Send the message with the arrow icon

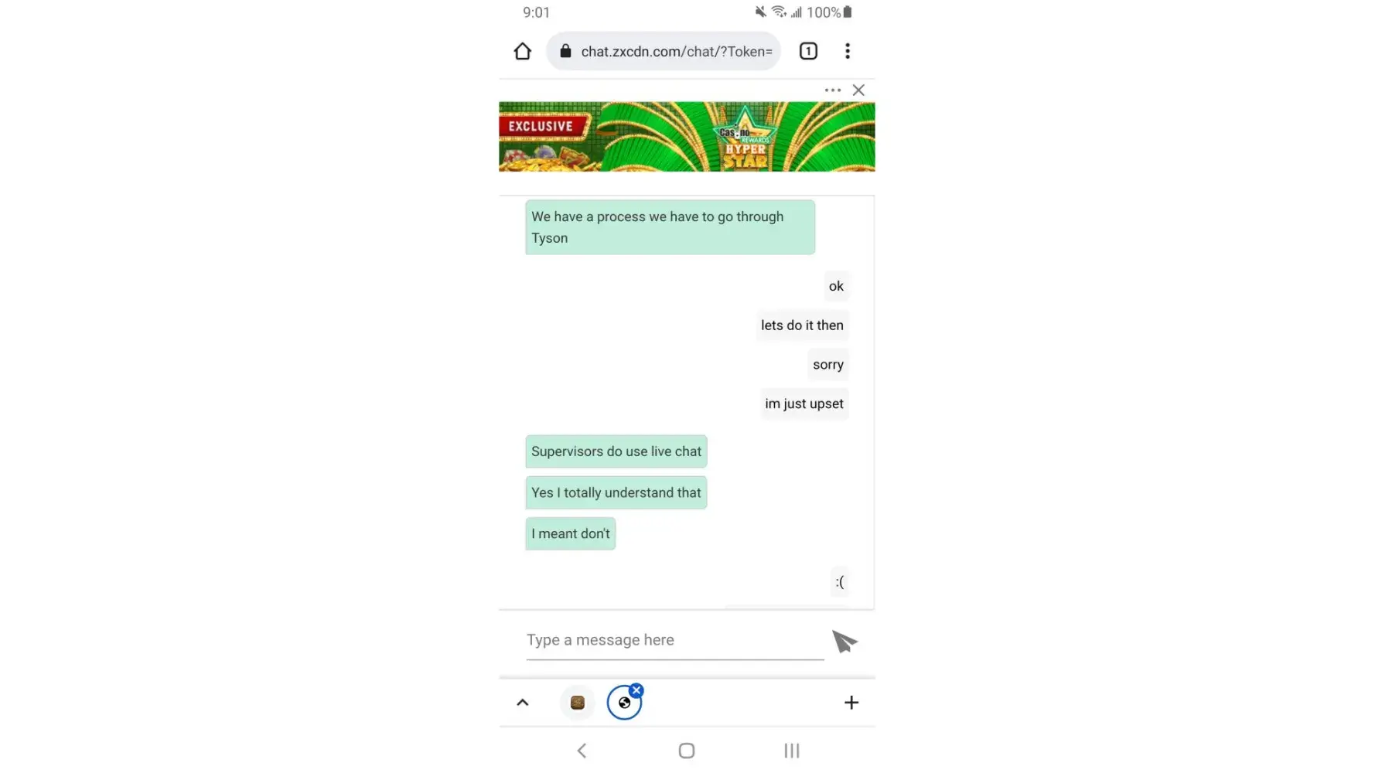844,641
